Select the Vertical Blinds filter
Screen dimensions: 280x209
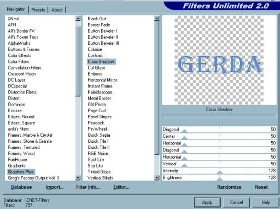(x=101, y=178)
